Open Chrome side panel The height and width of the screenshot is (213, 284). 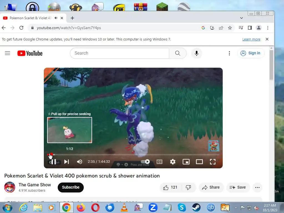pyautogui.click(x=250, y=28)
